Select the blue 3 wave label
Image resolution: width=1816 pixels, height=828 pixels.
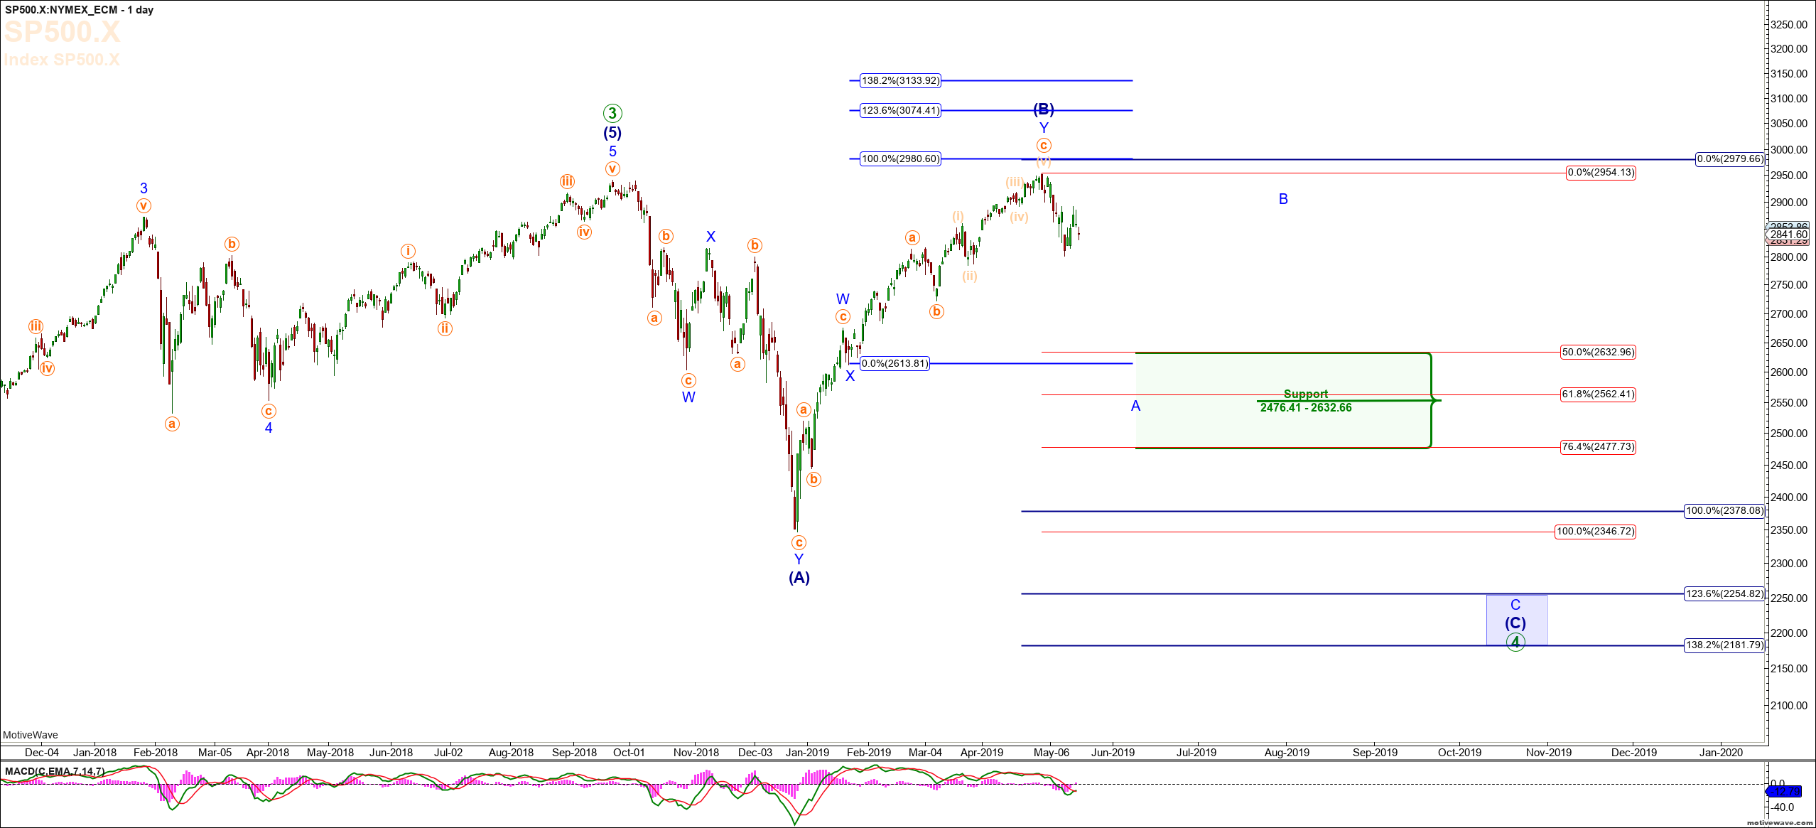click(144, 188)
